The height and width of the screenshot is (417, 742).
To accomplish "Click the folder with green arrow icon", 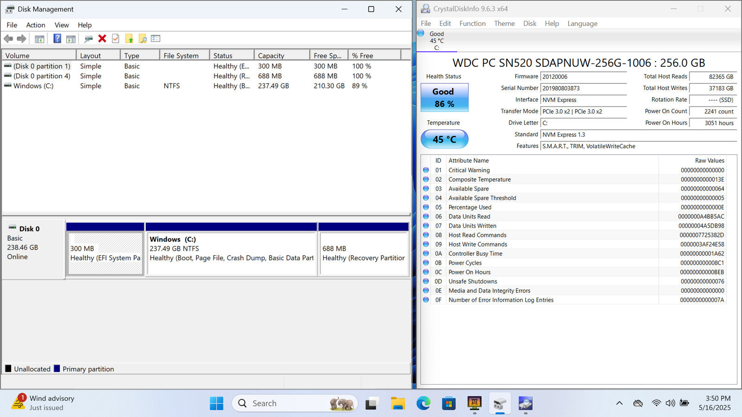I will [x=129, y=39].
